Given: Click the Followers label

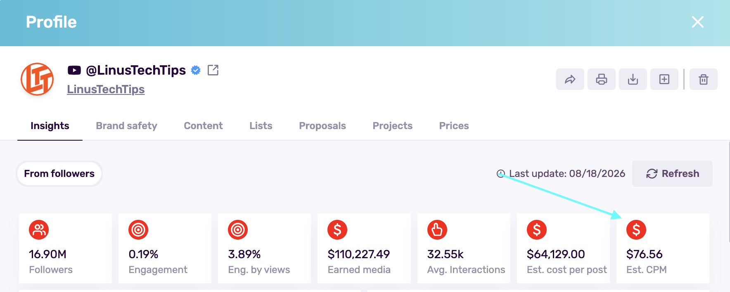Looking at the screenshot, I should tap(51, 270).
